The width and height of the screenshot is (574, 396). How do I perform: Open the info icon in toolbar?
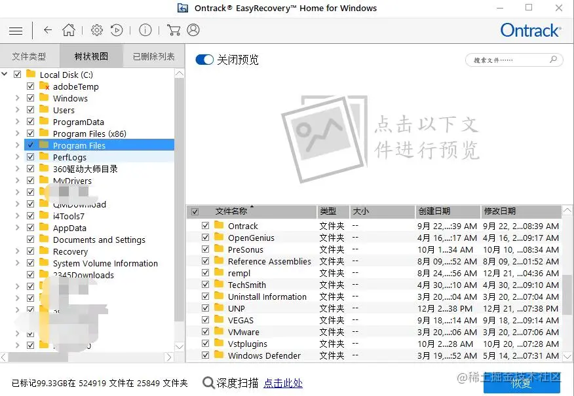pyautogui.click(x=145, y=30)
